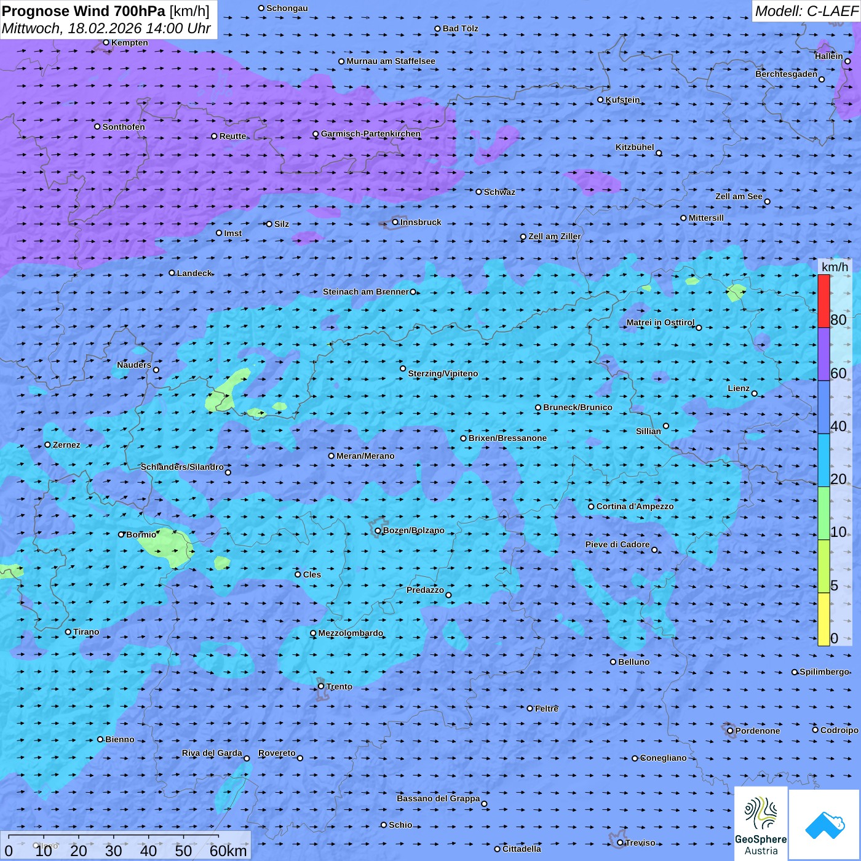This screenshot has width=861, height=861.
Task: Click the Imst city label
Action: point(232,233)
